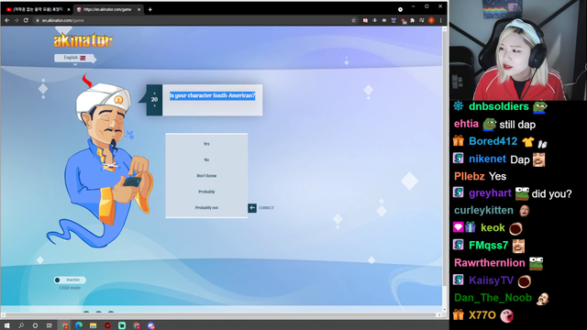Bookmark this page with the star icon
Viewport: 587px width, 330px height.
pyautogui.click(x=353, y=20)
